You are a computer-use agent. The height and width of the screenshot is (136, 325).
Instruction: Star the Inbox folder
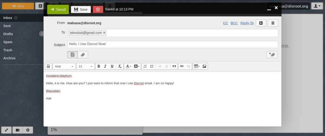[x=16, y=18]
